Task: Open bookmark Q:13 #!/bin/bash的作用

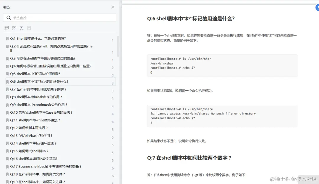Action: pyautogui.click(x=31, y=135)
